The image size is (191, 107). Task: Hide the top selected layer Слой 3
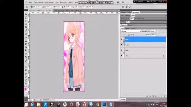(x=121, y=39)
